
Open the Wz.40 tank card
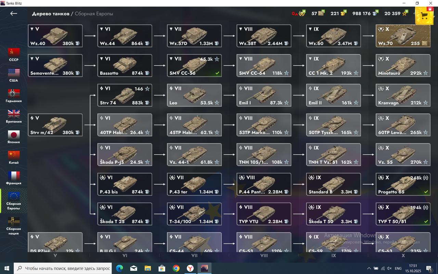pos(55,36)
